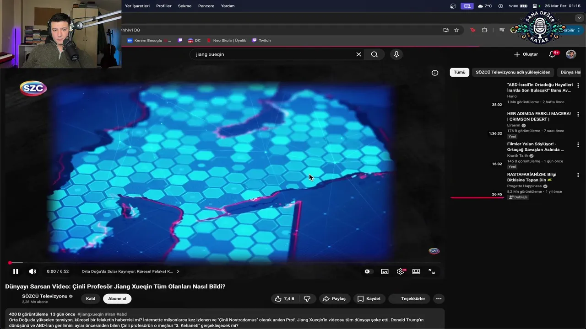The width and height of the screenshot is (586, 329).
Task: Open the red Tp extension icon
Action: (473, 30)
